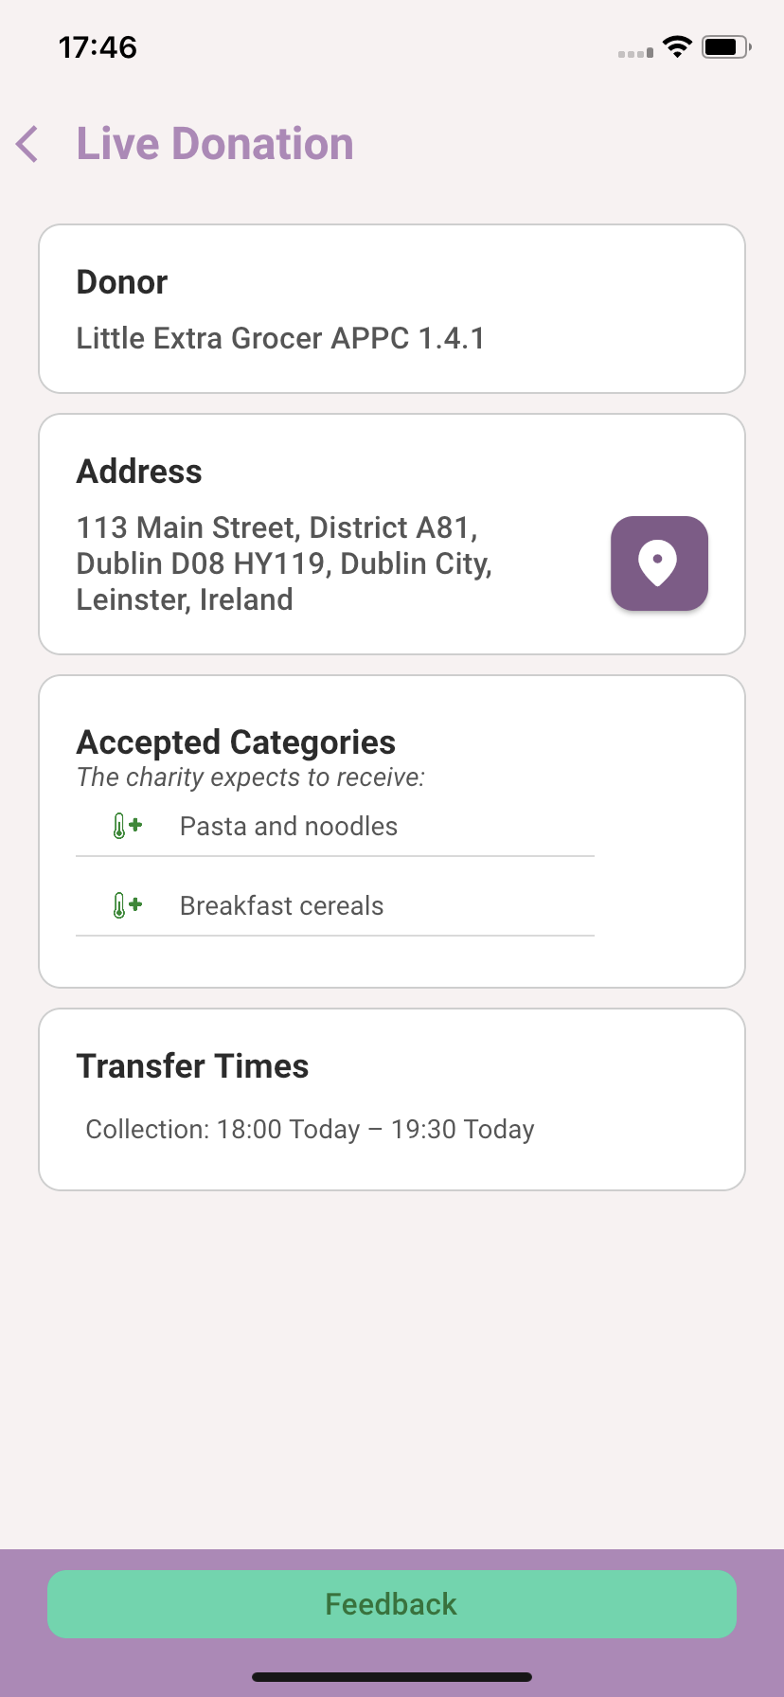Tap the battery status icon
Viewport: 784px width, 1697px height.
pos(726,46)
